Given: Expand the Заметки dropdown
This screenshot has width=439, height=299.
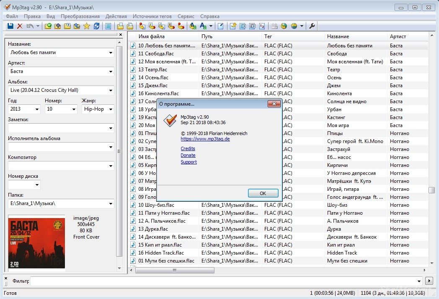Looking at the screenshot, I should click(111, 128).
